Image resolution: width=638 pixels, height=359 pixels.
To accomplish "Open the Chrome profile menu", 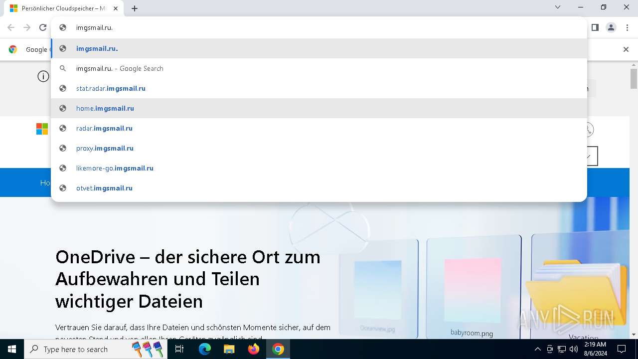I will (x=611, y=27).
